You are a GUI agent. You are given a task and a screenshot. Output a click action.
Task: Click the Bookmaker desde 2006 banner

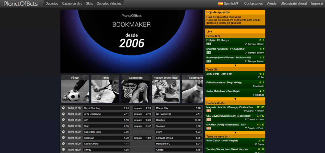[132, 41]
